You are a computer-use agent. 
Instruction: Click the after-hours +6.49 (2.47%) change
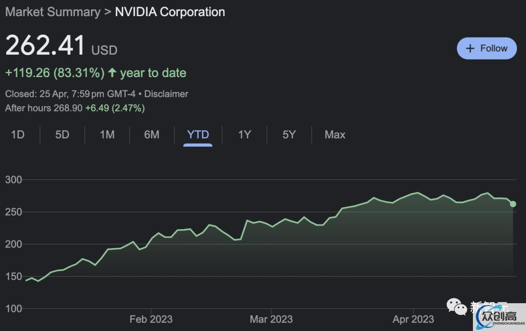coord(115,108)
